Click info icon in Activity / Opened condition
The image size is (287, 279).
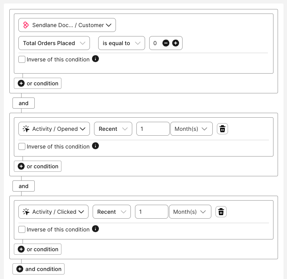click(95, 146)
